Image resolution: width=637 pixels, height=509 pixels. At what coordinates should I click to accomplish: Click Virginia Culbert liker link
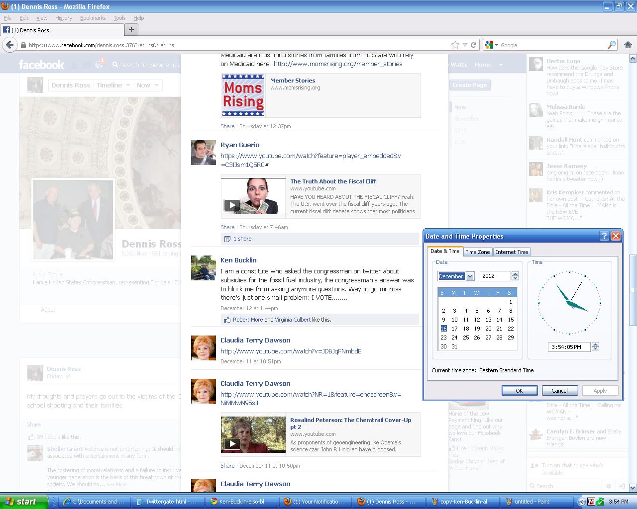tap(293, 320)
